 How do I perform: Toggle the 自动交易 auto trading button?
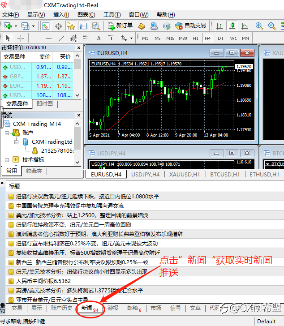190,26
